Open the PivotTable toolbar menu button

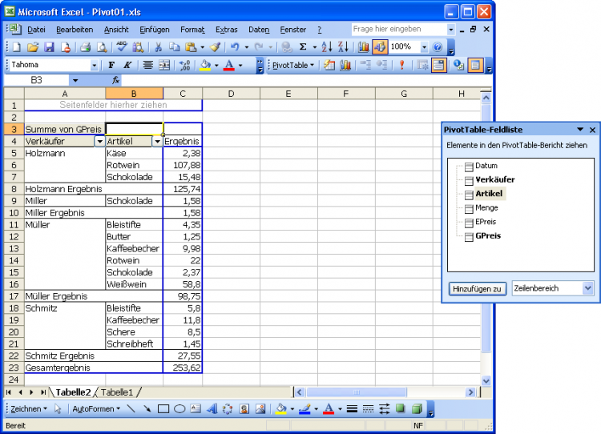coord(293,65)
